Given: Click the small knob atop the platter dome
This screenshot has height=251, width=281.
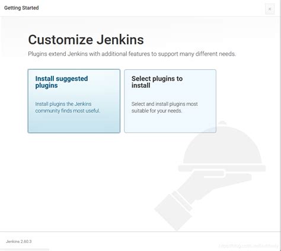Looking at the screenshot, I should 222,123.
